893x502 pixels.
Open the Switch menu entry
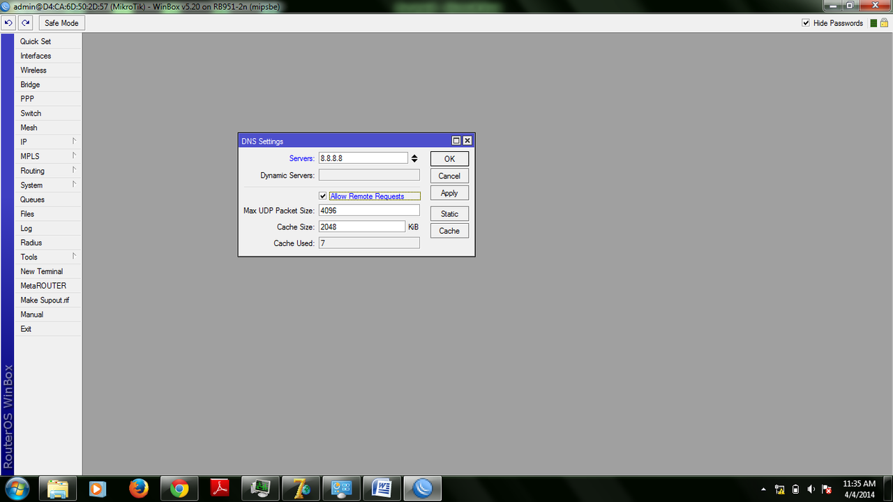coord(48,113)
